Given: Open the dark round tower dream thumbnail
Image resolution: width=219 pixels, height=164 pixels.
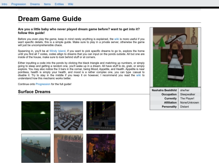Looking at the screenshot, I should click(x=69, y=148).
